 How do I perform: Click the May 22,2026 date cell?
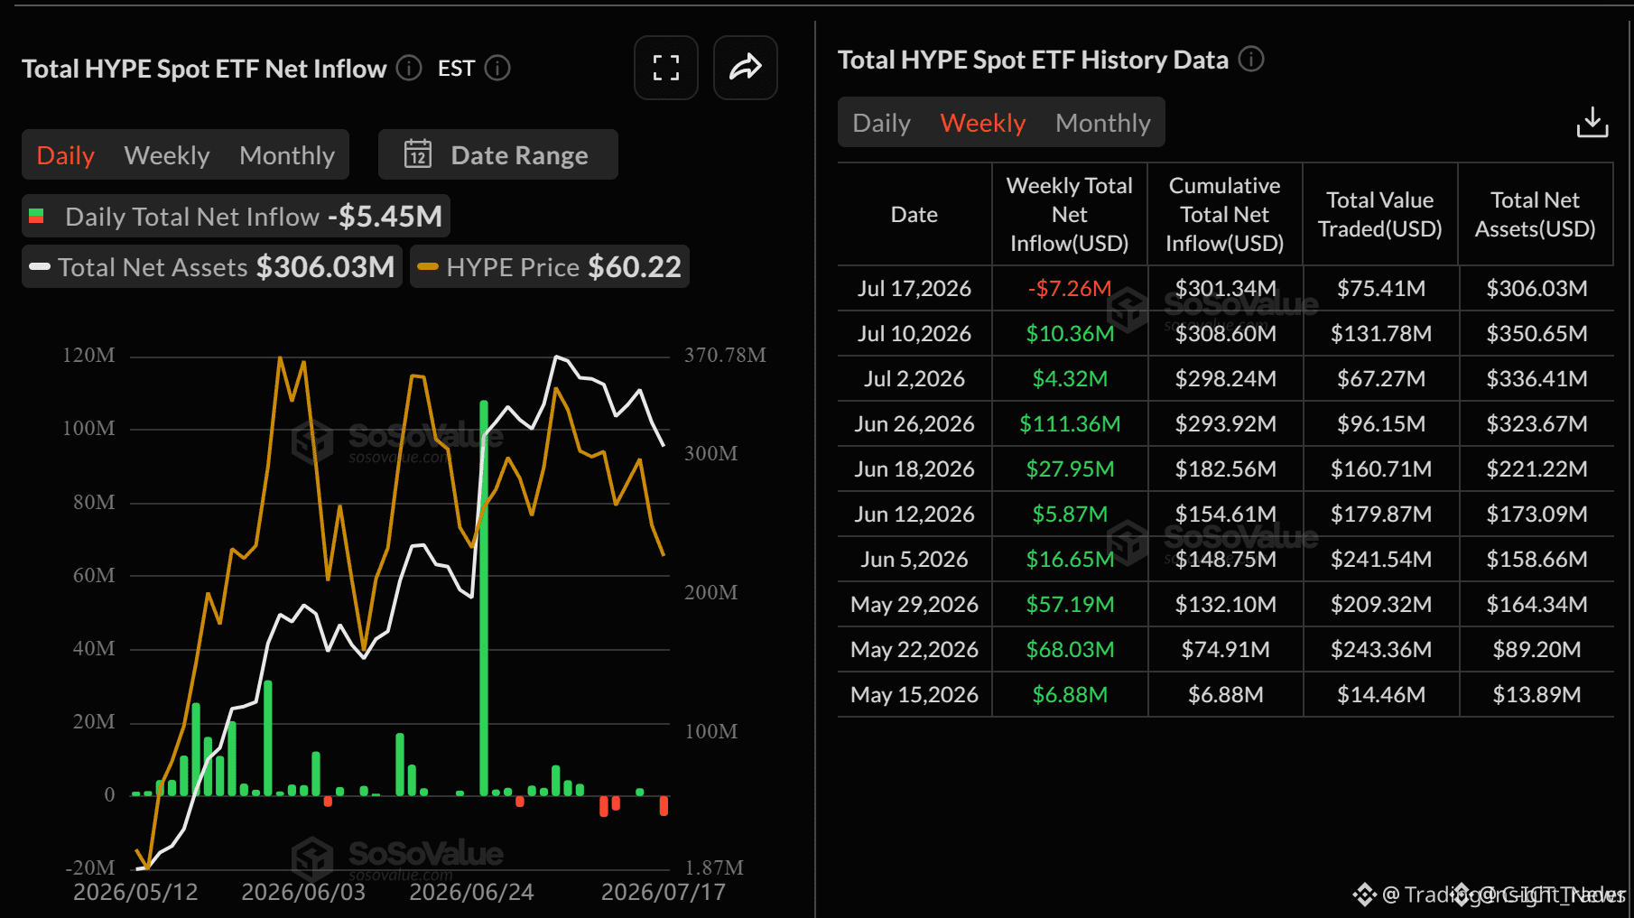pyautogui.click(x=914, y=650)
